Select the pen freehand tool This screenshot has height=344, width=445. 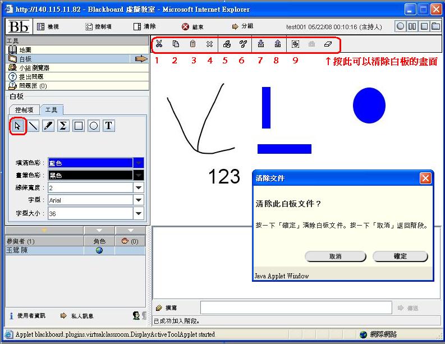coord(48,126)
